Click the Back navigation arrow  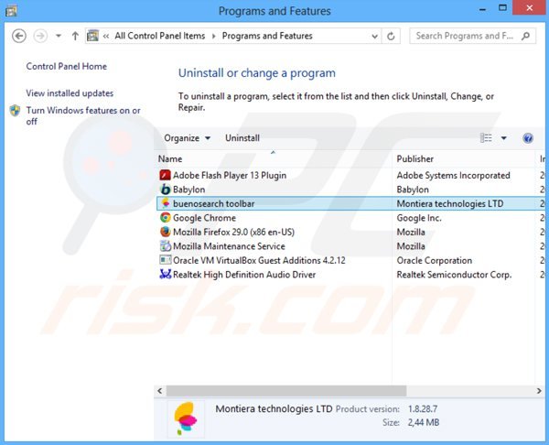[x=19, y=36]
